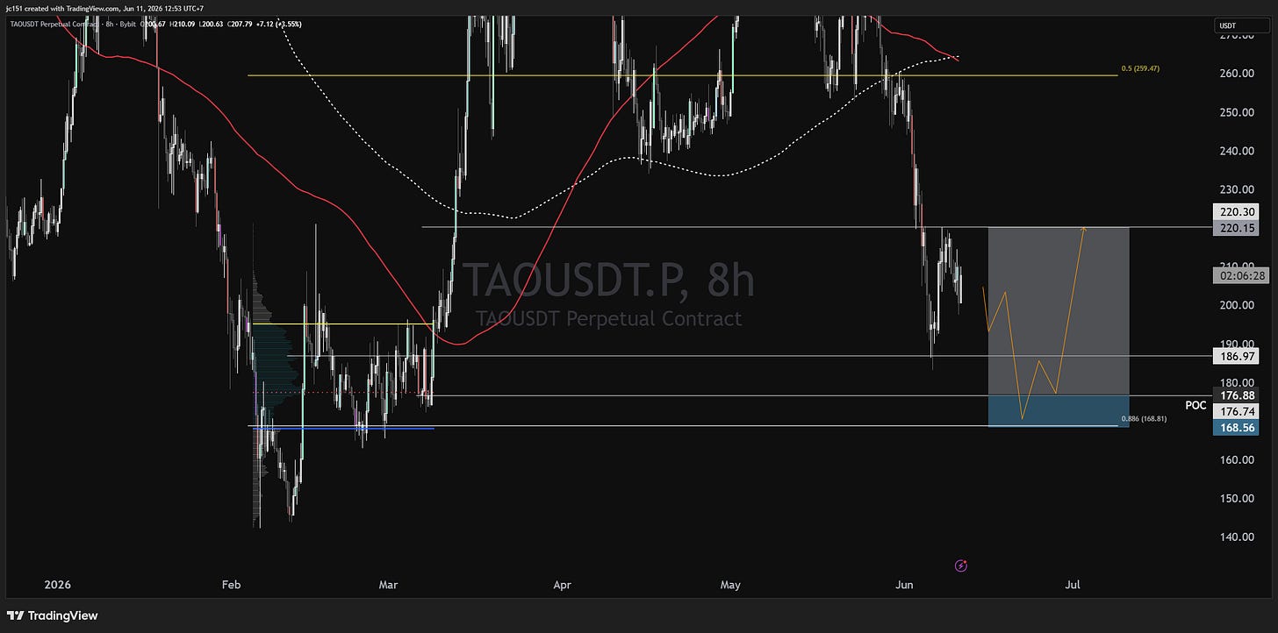
Task: Select the 220.15 price label
Action: pyautogui.click(x=1236, y=228)
